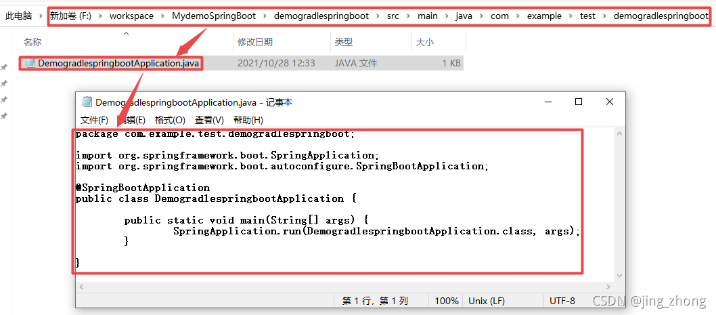Image resolution: width=716 pixels, height=315 pixels.
Task: Click the Notepad vertical scrollbar down arrow
Action: click(620, 276)
